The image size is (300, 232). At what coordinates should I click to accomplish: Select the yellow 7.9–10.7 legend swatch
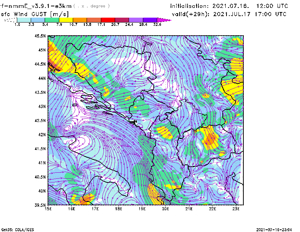tap(66, 20)
